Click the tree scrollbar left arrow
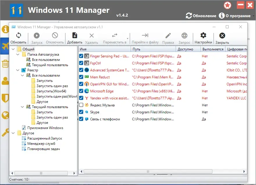The height and width of the screenshot is (185, 256). [x=12, y=173]
